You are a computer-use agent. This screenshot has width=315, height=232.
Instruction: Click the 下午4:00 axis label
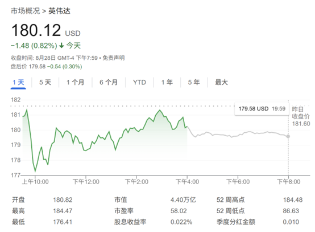[x=187, y=182]
